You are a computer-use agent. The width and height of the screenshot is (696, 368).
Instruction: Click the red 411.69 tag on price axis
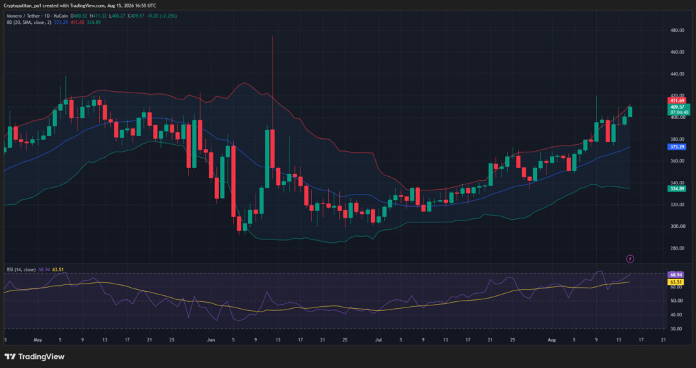coord(677,101)
